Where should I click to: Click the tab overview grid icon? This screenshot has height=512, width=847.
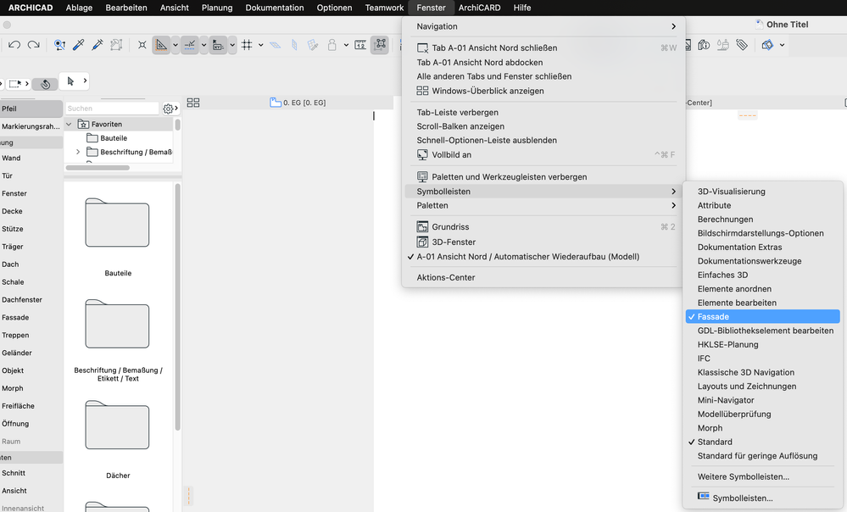pyautogui.click(x=192, y=103)
